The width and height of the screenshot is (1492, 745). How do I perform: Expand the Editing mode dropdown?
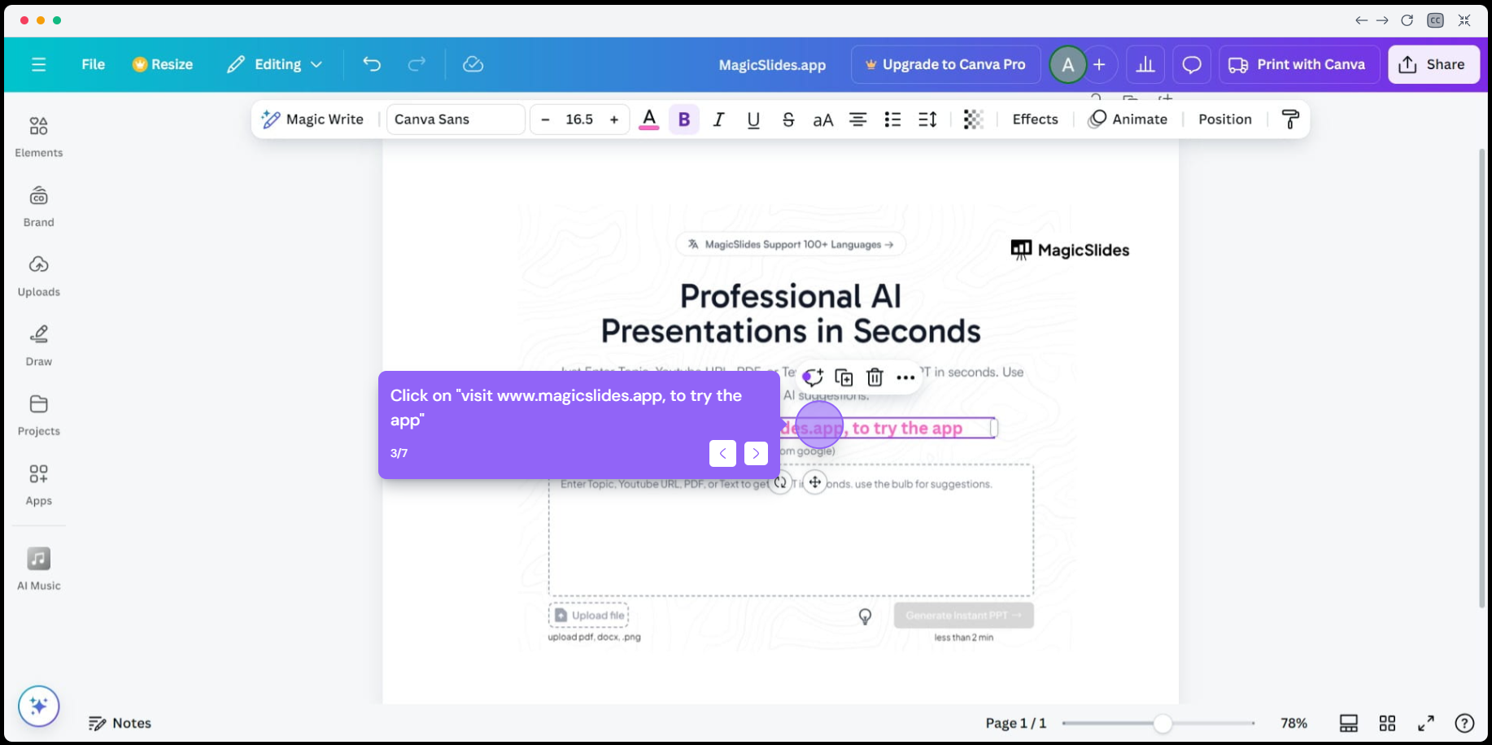275,64
